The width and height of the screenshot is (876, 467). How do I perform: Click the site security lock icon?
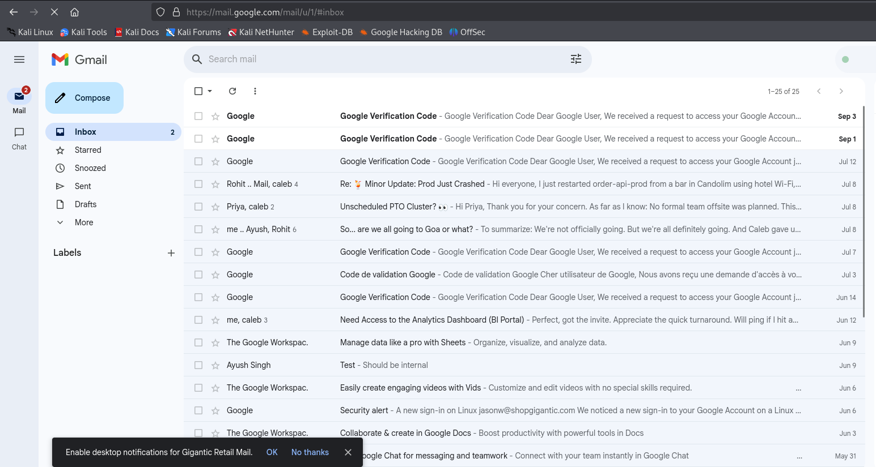click(176, 12)
